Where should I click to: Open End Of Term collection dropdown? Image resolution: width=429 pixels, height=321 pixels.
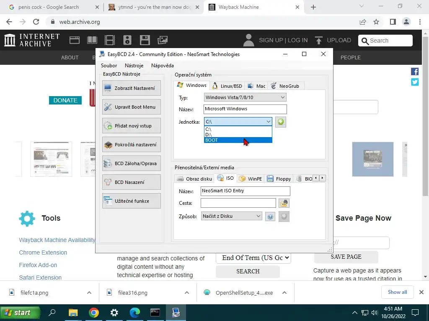[x=253, y=257]
